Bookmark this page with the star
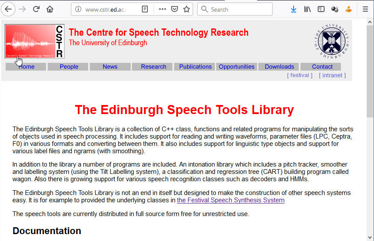 click(x=187, y=9)
